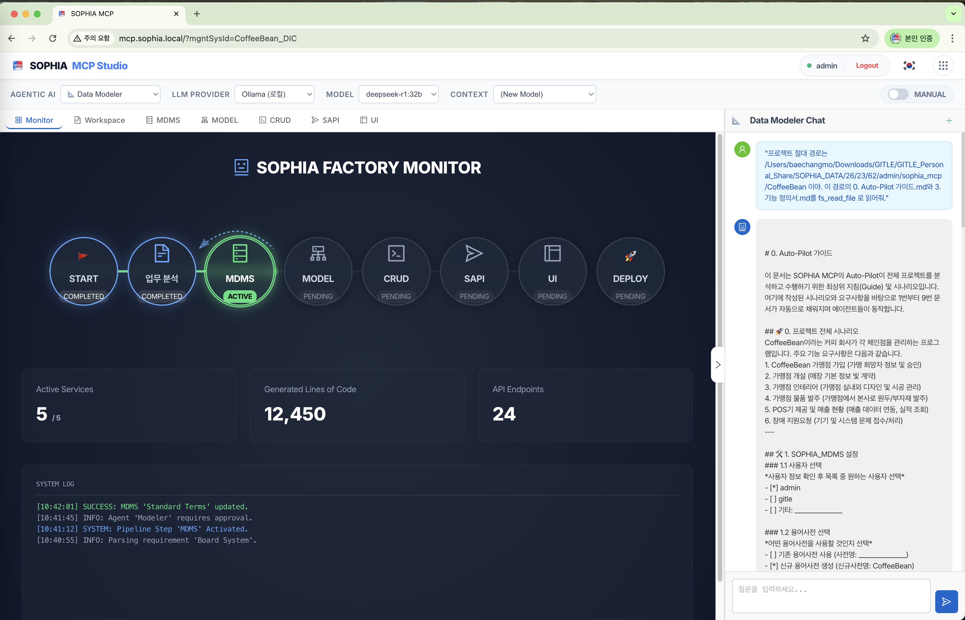Click the browser address bar URL
The width and height of the screenshot is (965, 620).
[x=208, y=38]
